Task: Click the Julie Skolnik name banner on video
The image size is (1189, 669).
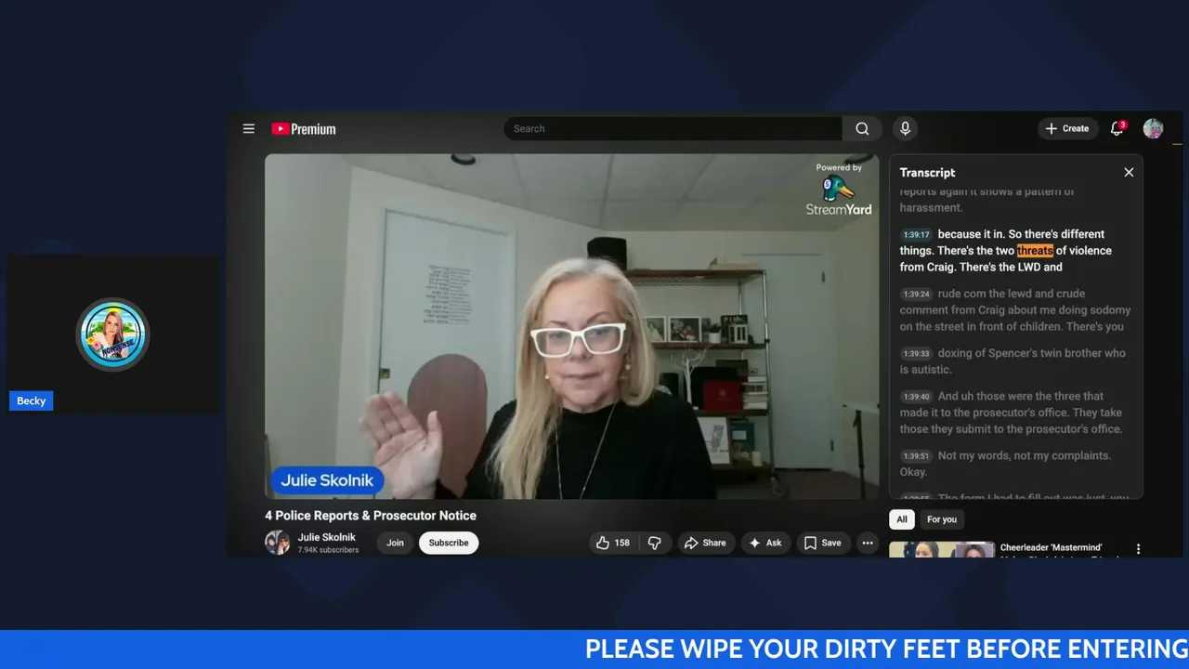Action: pyautogui.click(x=327, y=480)
